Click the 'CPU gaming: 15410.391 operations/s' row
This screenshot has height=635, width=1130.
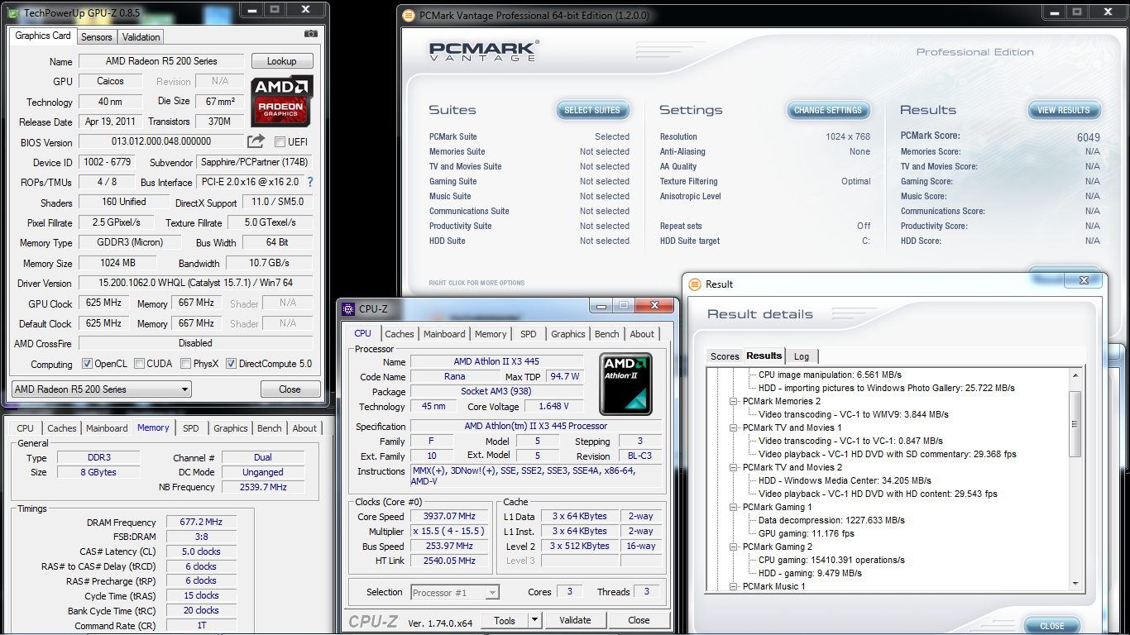coord(831,560)
